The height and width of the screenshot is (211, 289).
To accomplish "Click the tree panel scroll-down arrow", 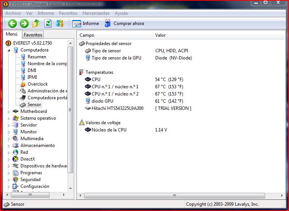I will [x=70, y=189].
